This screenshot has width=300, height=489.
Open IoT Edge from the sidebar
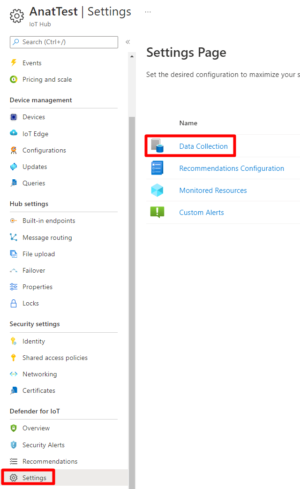click(x=15, y=133)
